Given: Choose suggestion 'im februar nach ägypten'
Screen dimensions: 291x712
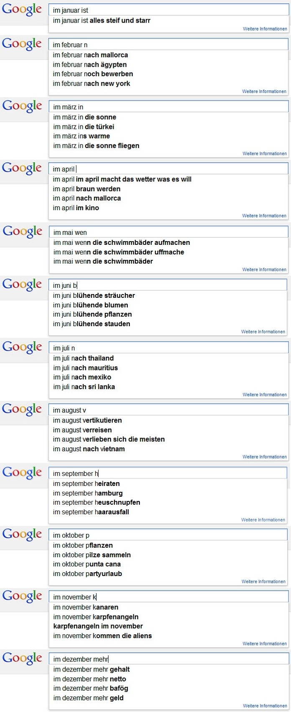Looking at the screenshot, I should pos(90,65).
